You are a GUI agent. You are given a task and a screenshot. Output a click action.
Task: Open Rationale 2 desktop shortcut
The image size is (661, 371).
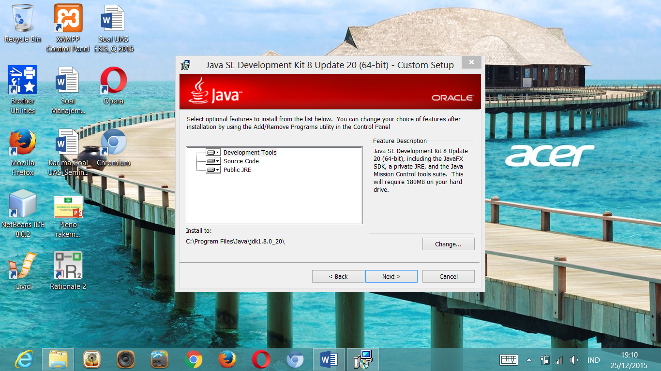pos(68,271)
